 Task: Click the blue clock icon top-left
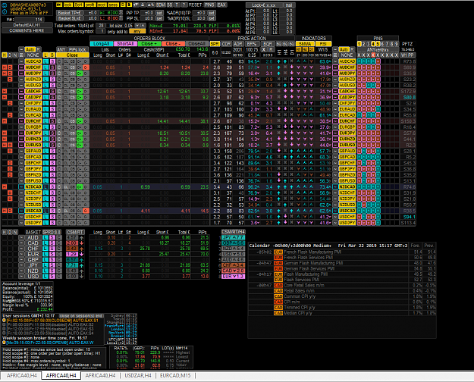click(x=5, y=11)
